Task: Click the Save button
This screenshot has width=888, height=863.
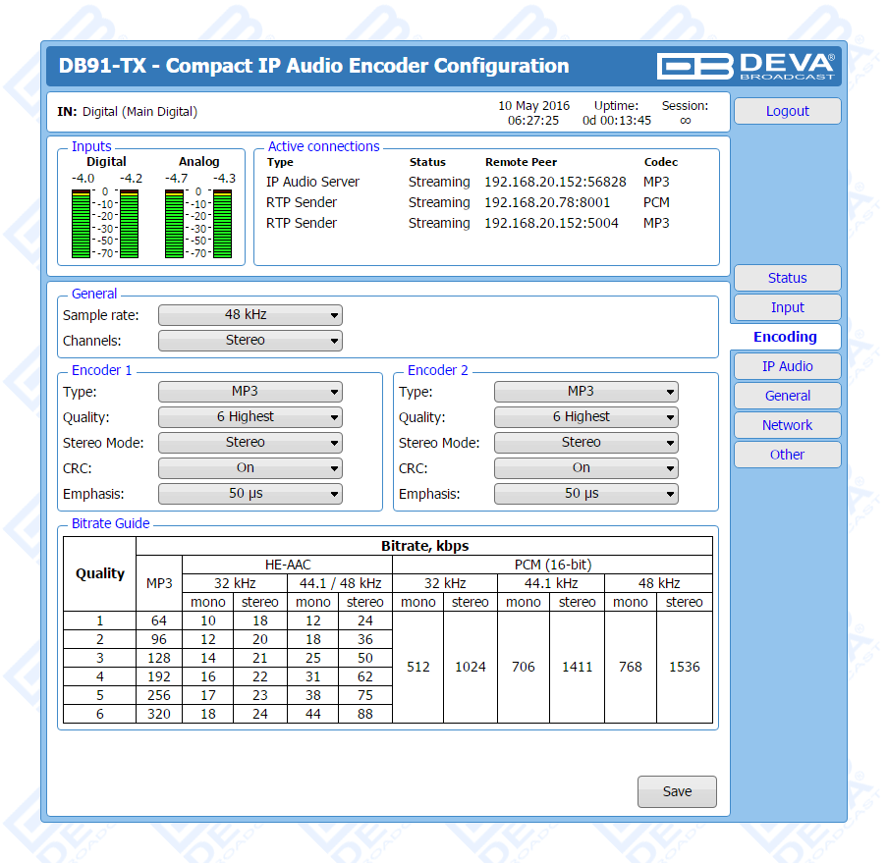Action: [x=677, y=791]
